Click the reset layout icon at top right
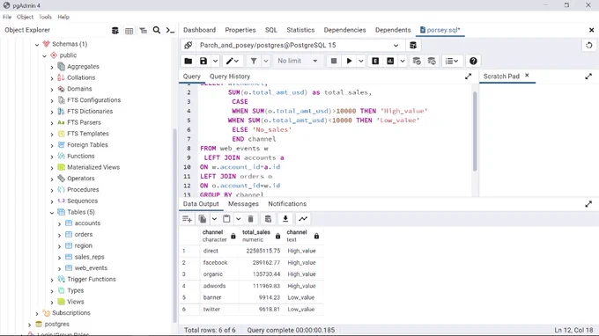599x336 pixels. (589, 46)
